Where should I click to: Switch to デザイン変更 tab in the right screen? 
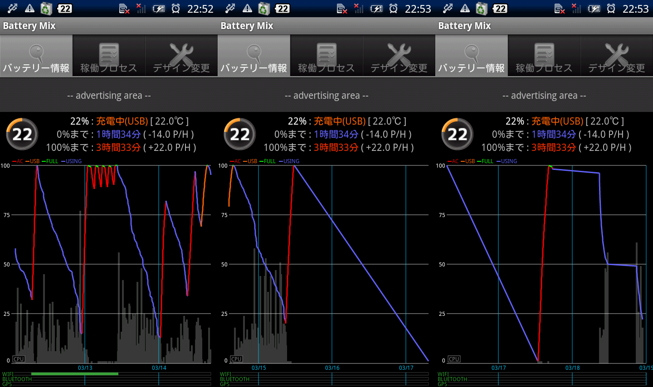click(x=617, y=56)
